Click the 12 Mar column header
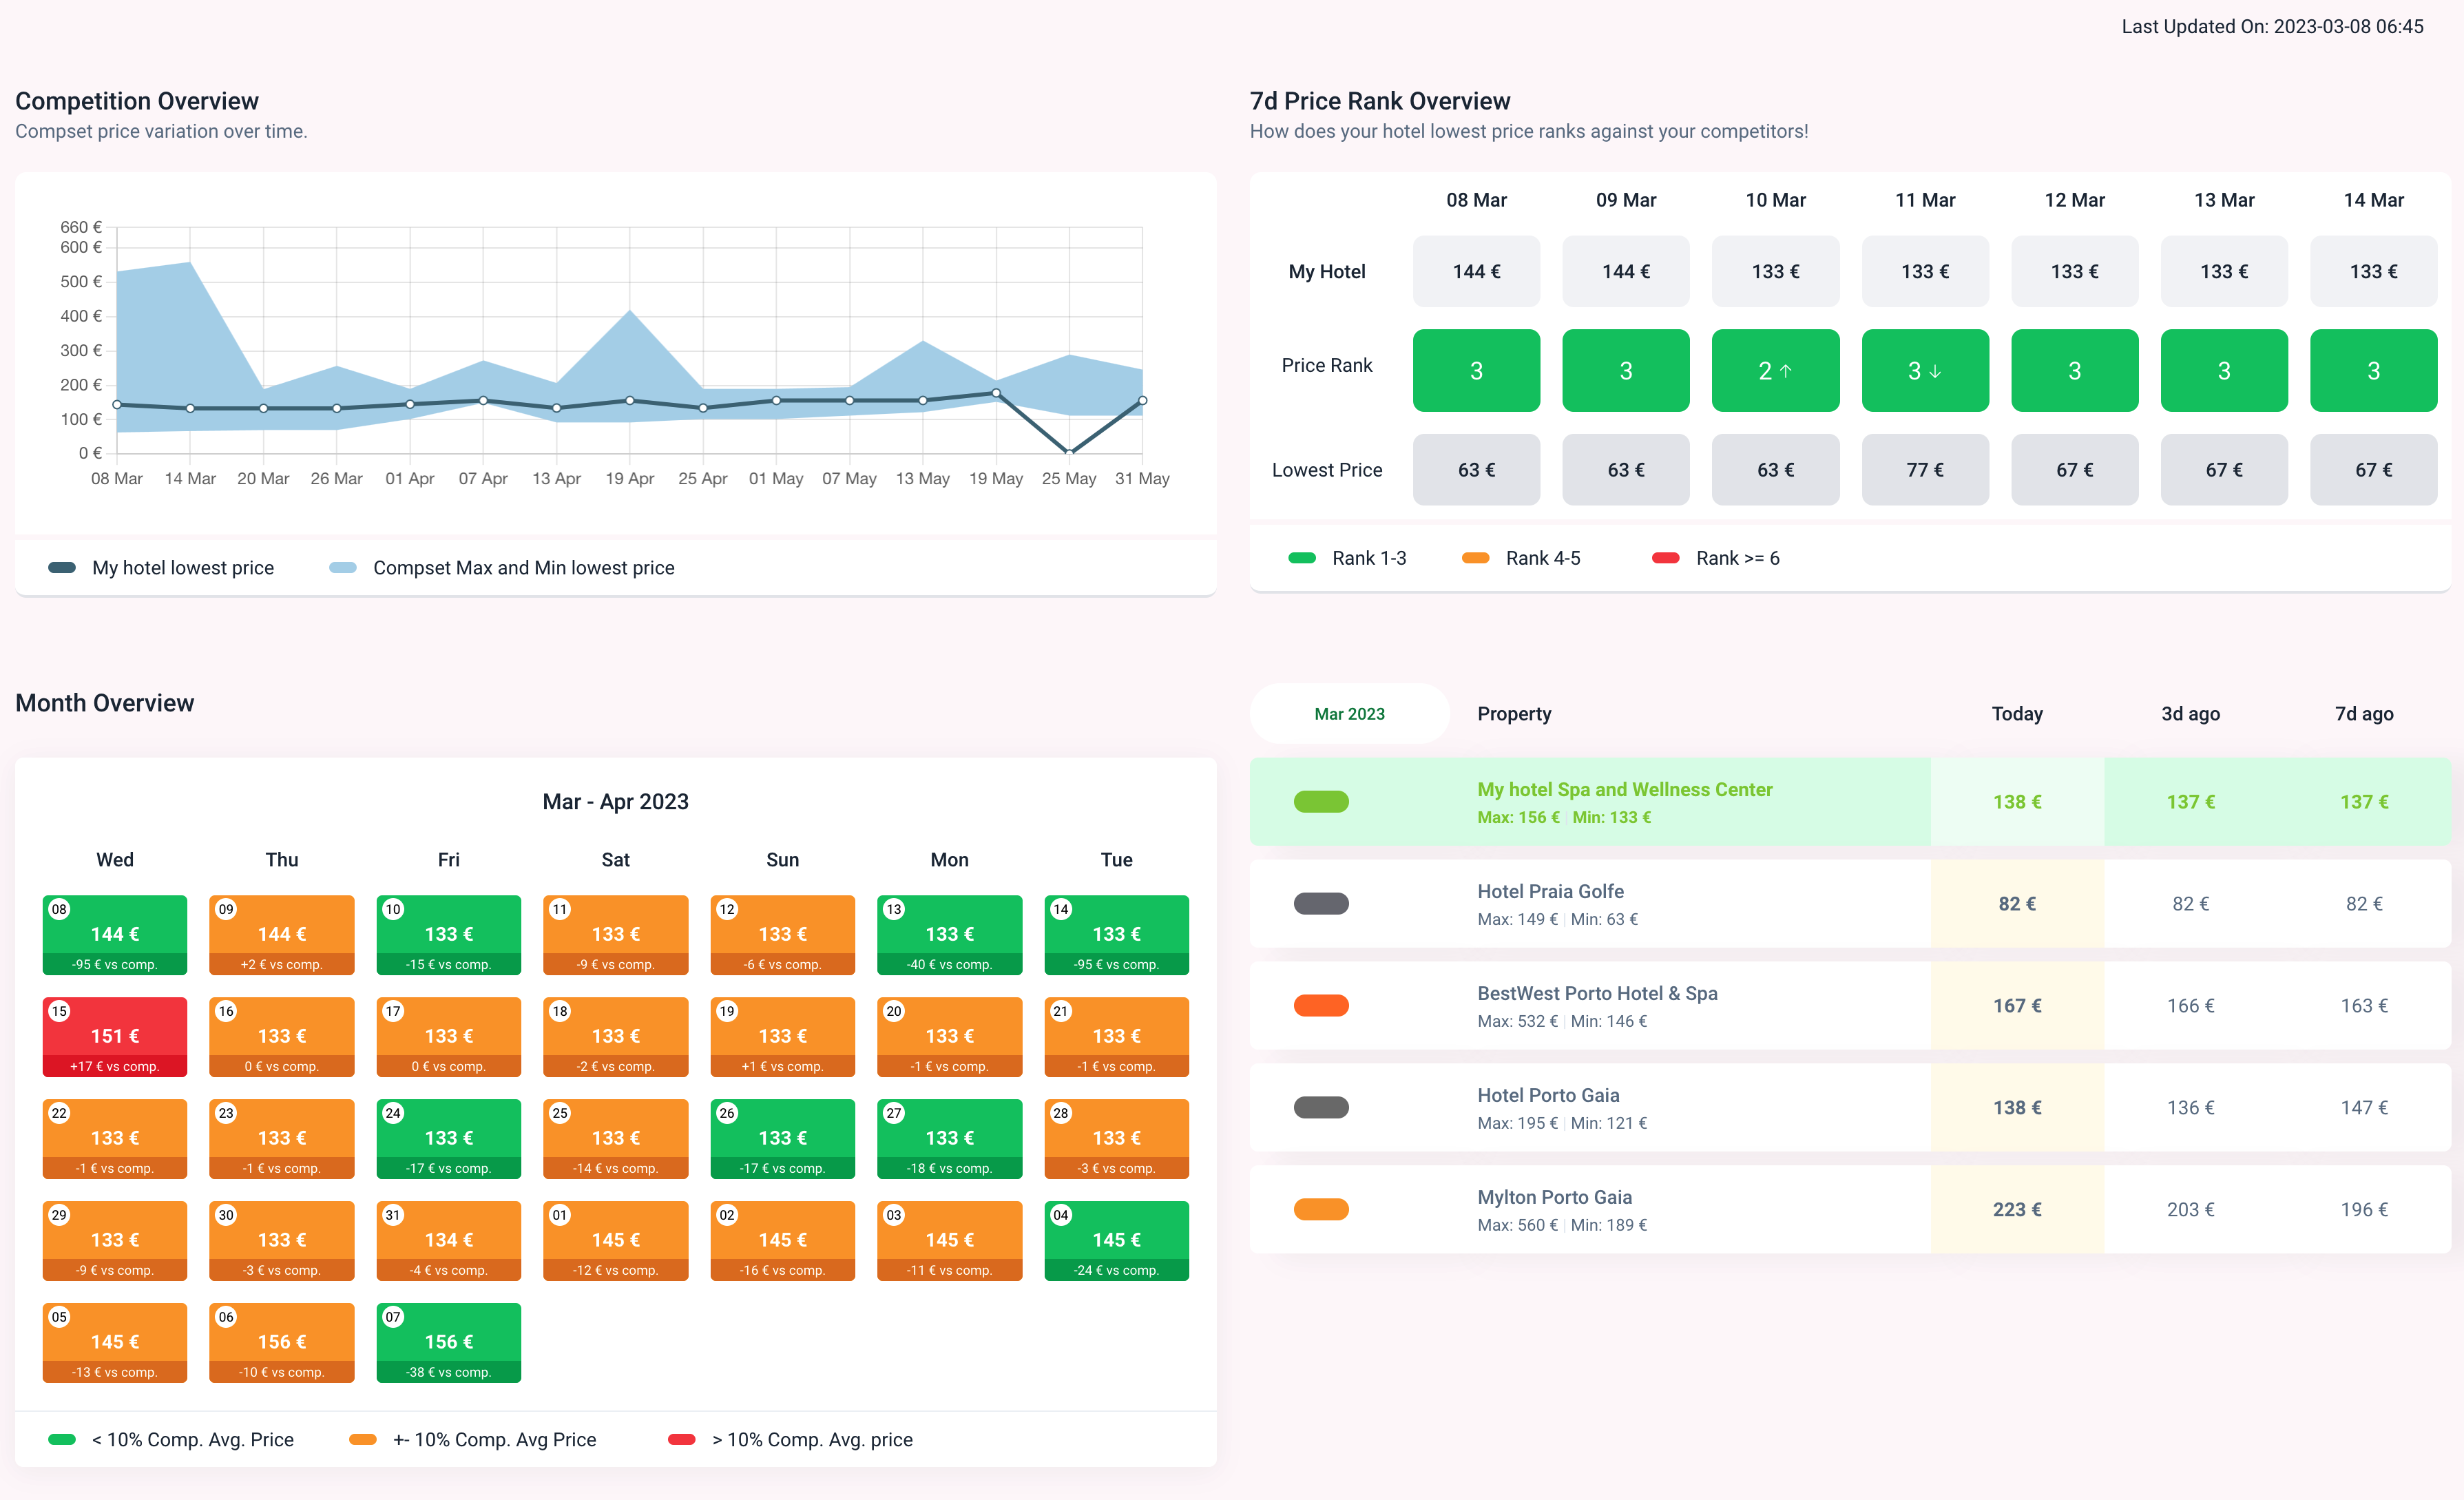The image size is (2464, 1500). (2074, 200)
